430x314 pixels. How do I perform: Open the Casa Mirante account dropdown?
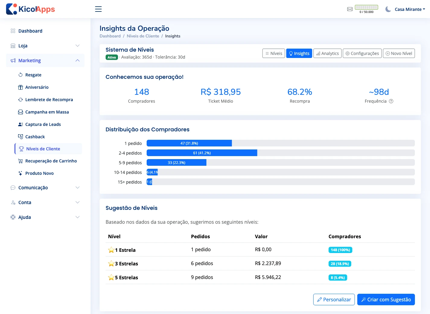click(410, 9)
